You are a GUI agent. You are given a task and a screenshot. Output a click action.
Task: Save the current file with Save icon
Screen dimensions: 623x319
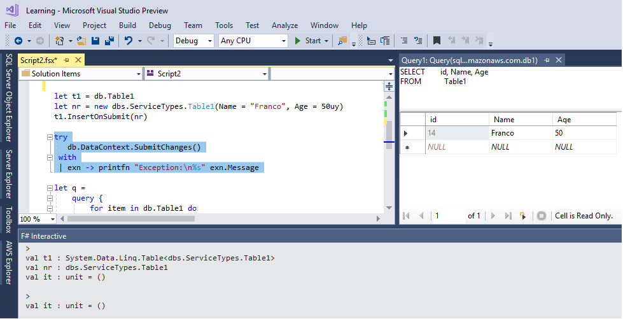95,41
